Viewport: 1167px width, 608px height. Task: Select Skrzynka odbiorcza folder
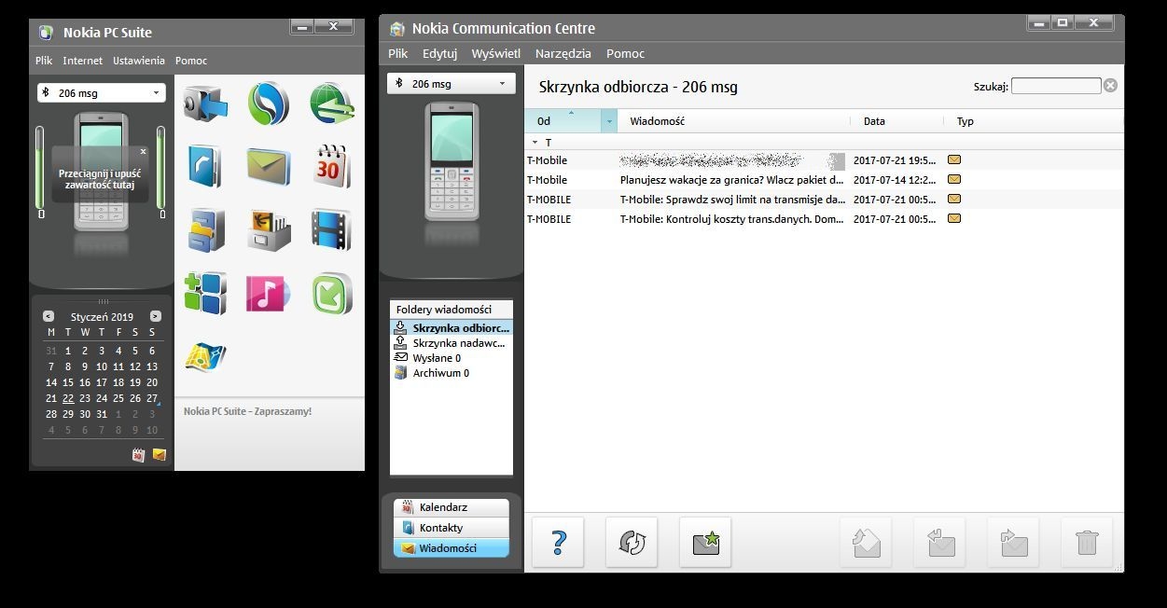click(452, 328)
